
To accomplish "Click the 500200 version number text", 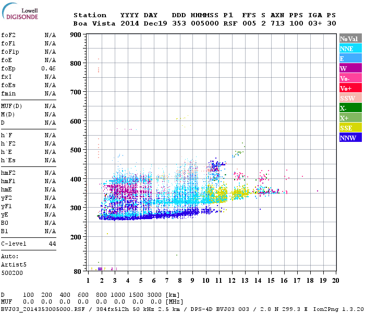I will pyautogui.click(x=12, y=273).
